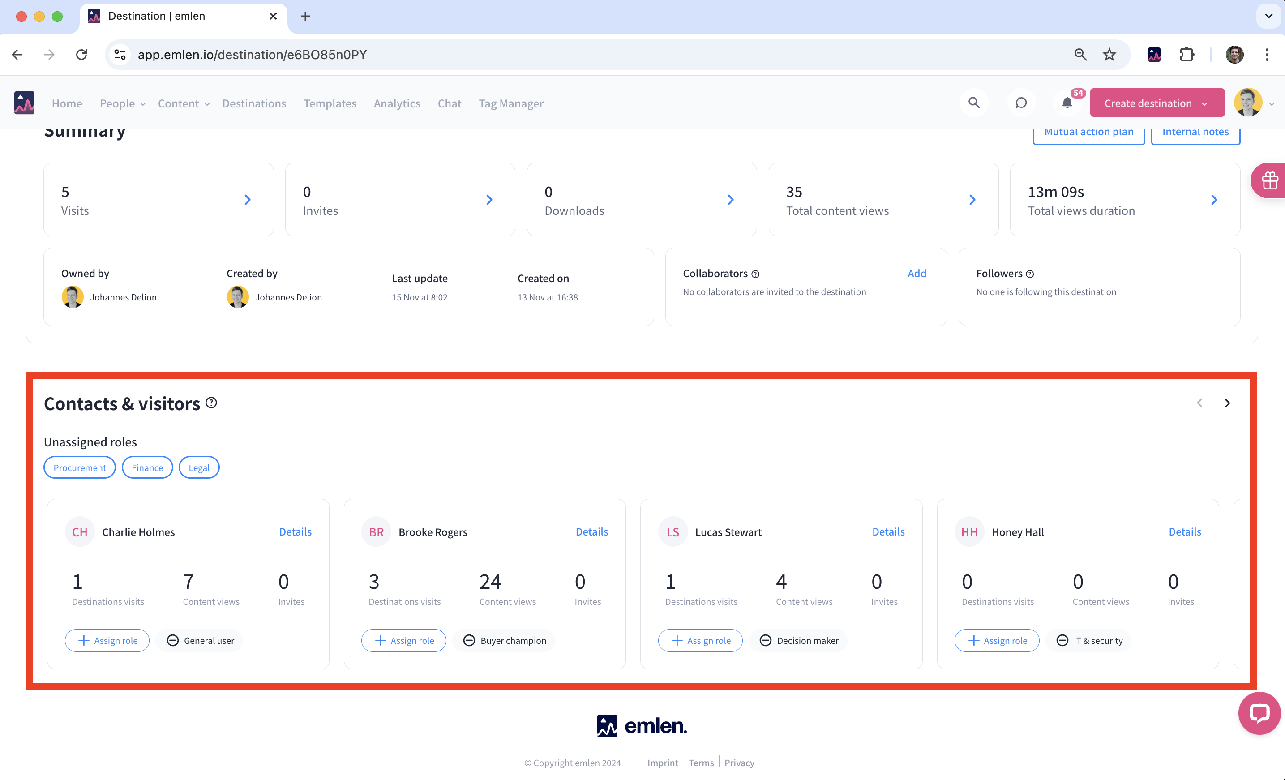Image resolution: width=1285 pixels, height=780 pixels.
Task: Open Details link for Brooke Rogers
Action: 591,532
